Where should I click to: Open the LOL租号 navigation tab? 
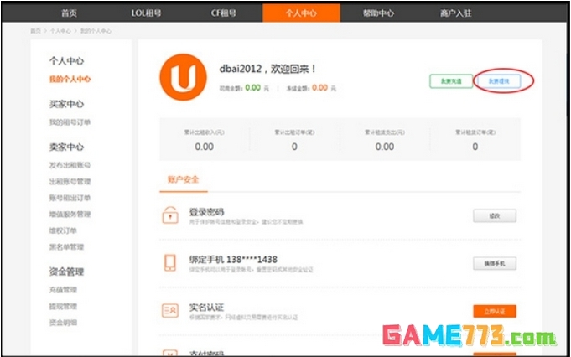146,13
